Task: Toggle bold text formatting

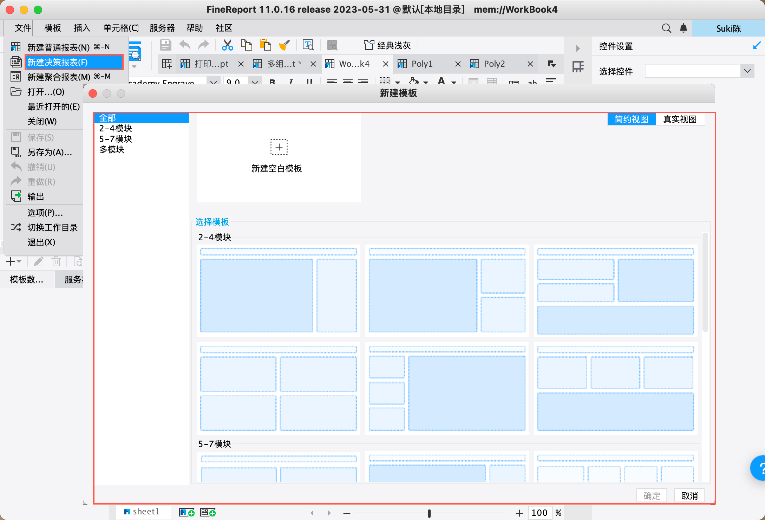Action: tap(272, 82)
